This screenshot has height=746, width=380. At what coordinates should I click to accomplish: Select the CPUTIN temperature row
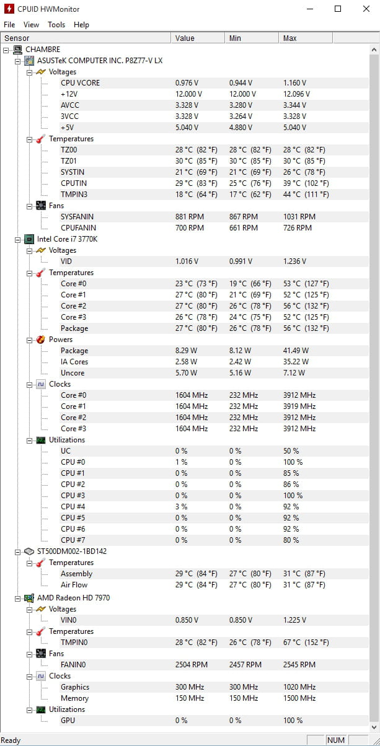74,183
